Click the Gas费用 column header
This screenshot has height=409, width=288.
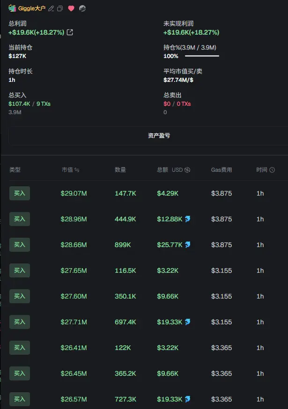point(222,170)
